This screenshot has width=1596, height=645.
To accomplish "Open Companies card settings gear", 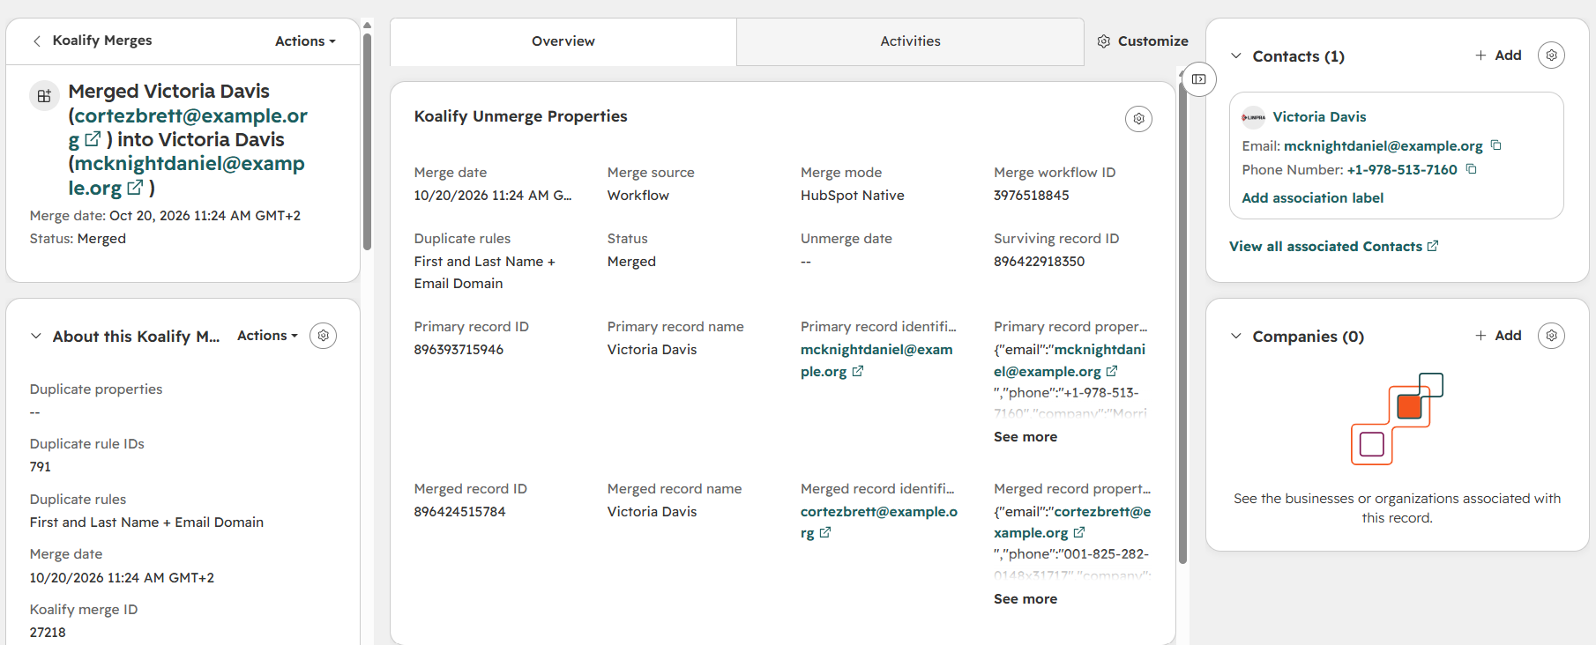I will pos(1551,336).
